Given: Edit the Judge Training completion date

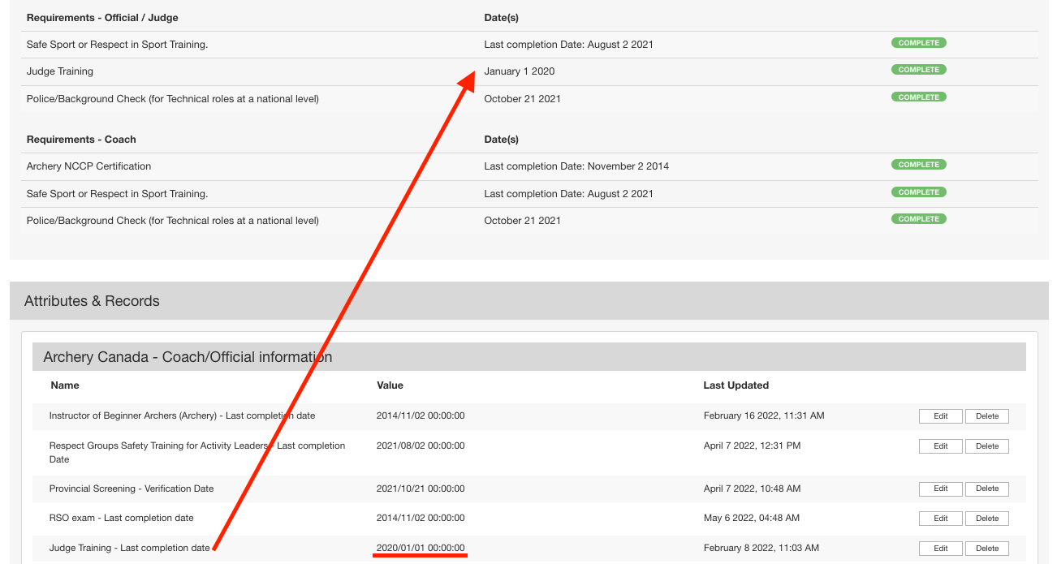Looking at the screenshot, I should point(940,549).
